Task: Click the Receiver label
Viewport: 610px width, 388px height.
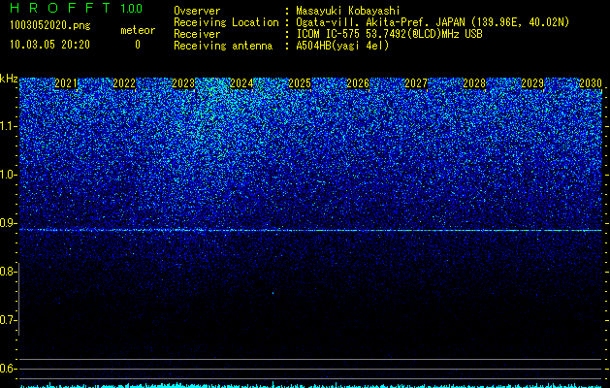Action: point(197,34)
